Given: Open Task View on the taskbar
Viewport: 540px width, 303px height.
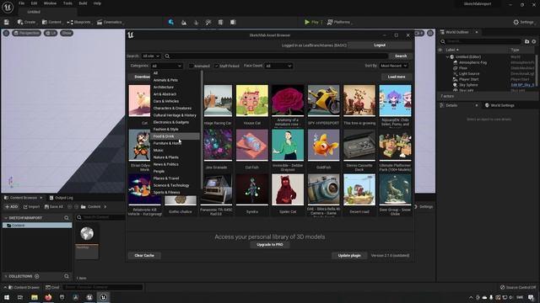Looking at the screenshot, I should tap(20, 297).
